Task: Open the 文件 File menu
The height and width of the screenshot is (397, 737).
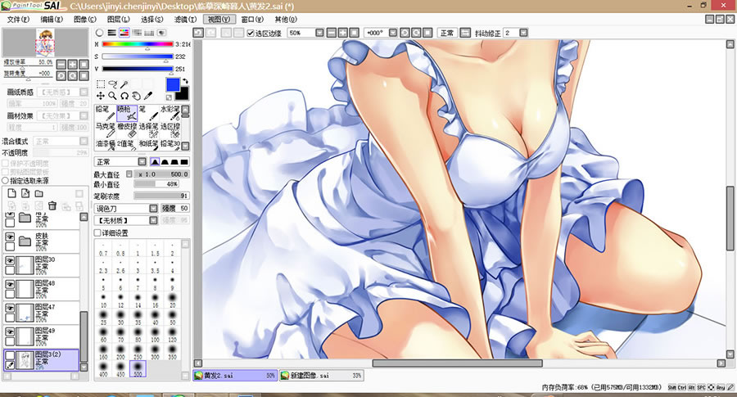Action: tap(18, 20)
